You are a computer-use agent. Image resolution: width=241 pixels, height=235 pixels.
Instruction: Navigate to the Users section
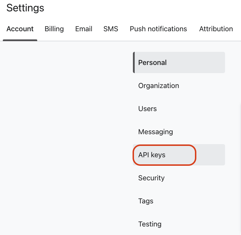pyautogui.click(x=147, y=109)
